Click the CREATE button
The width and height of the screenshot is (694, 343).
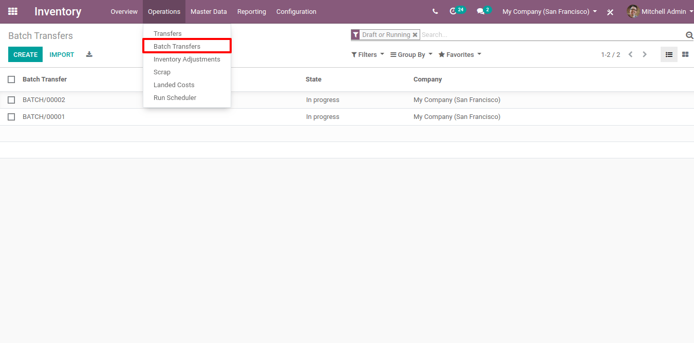[25, 54]
